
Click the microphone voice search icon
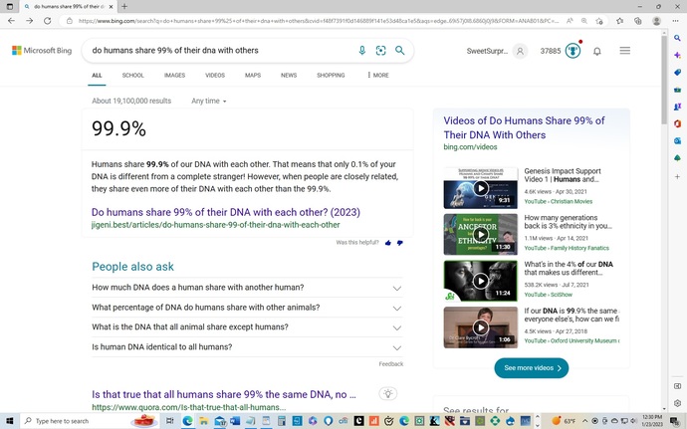click(x=361, y=51)
